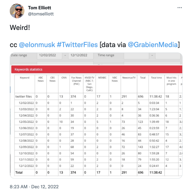This screenshot has height=190, width=187.
Task: Select the Total time column header
Action: pos(157,84)
